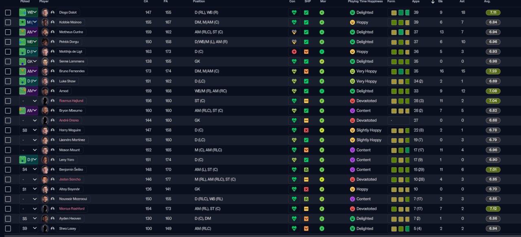Click Altay Bayindir's red X sharpness icon
521x237 pixels.
pos(306,189)
